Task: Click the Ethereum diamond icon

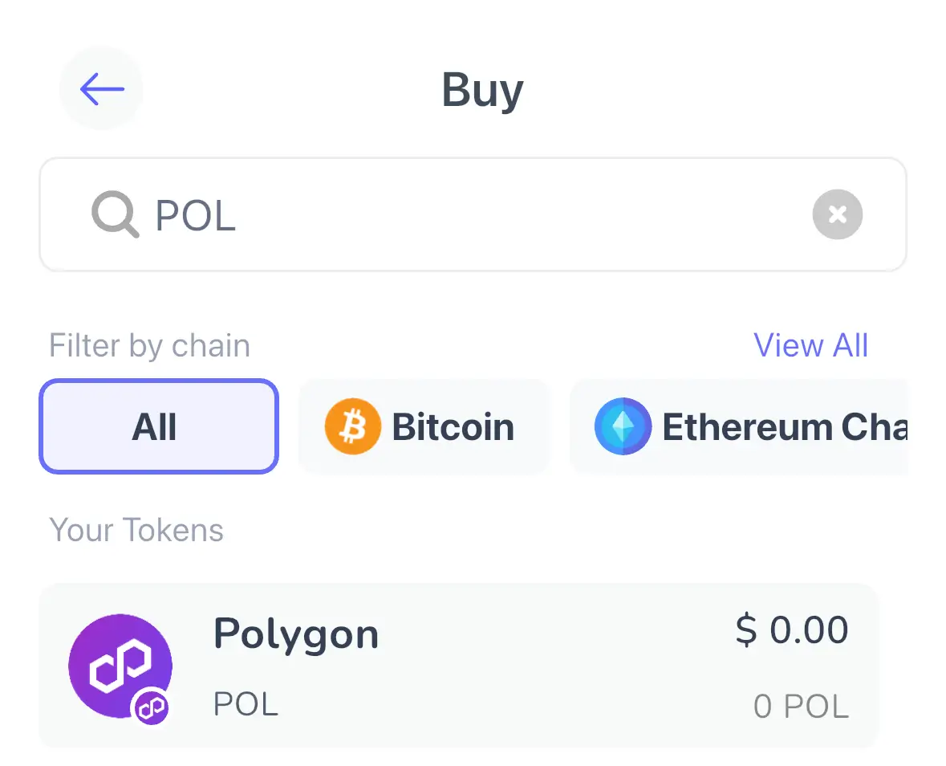Action: (624, 426)
